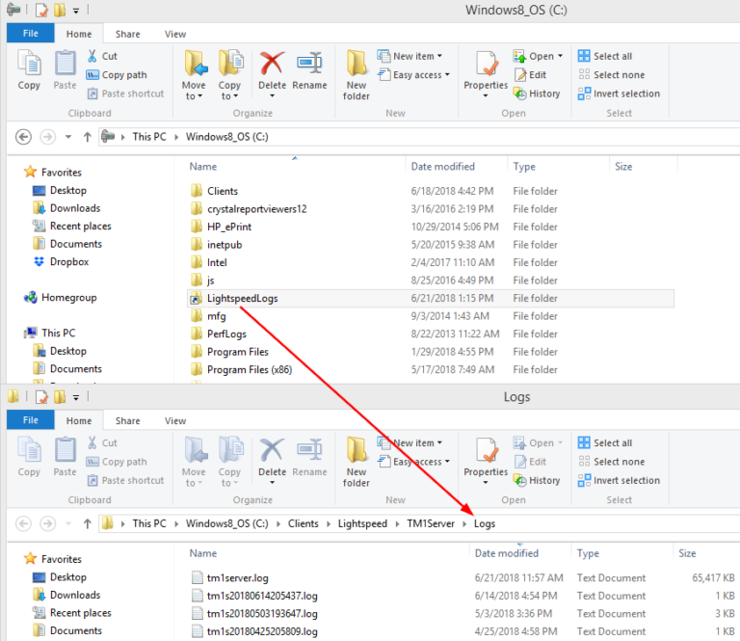
Task: Sort by Name column in top window
Action: 203,167
